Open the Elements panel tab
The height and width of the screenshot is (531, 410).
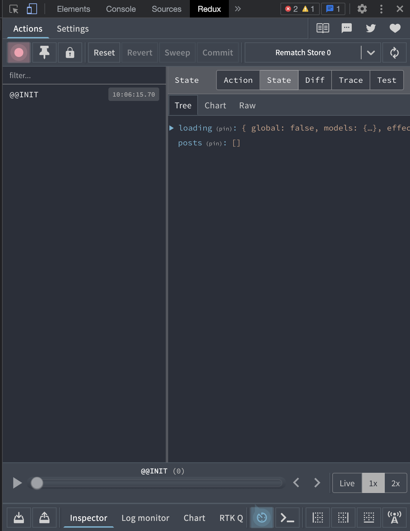[73, 9]
